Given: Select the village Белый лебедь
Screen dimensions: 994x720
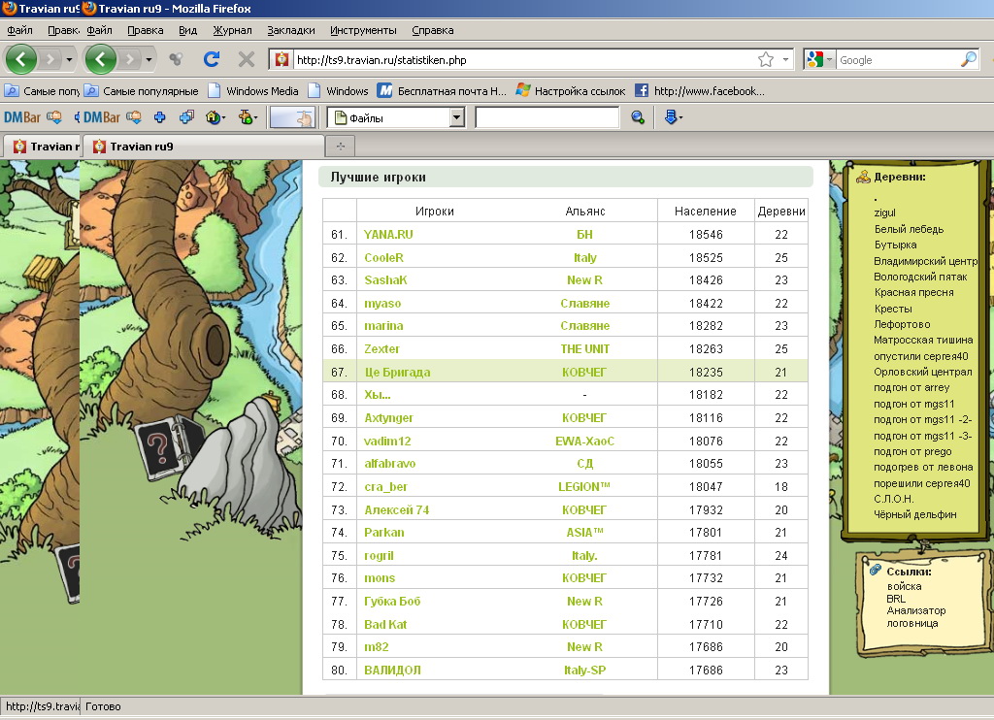Looking at the screenshot, I should pyautogui.click(x=909, y=229).
